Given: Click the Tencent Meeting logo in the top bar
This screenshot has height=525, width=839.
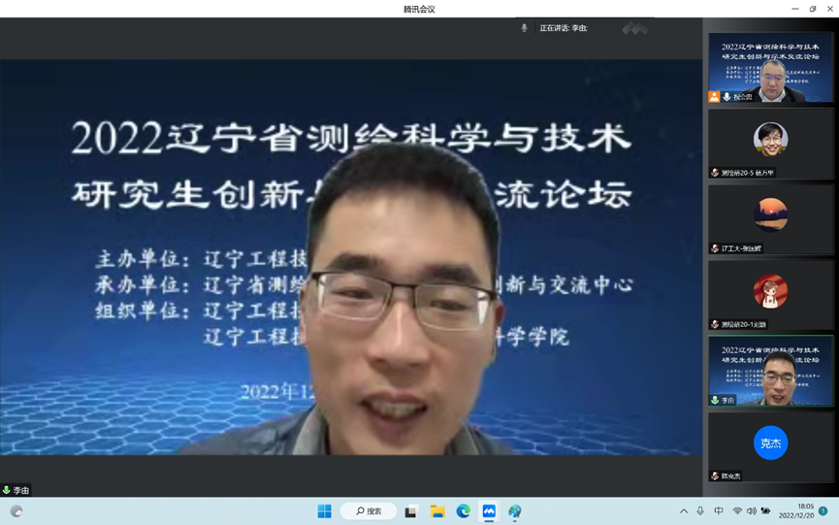Looking at the screenshot, I should 635,28.
